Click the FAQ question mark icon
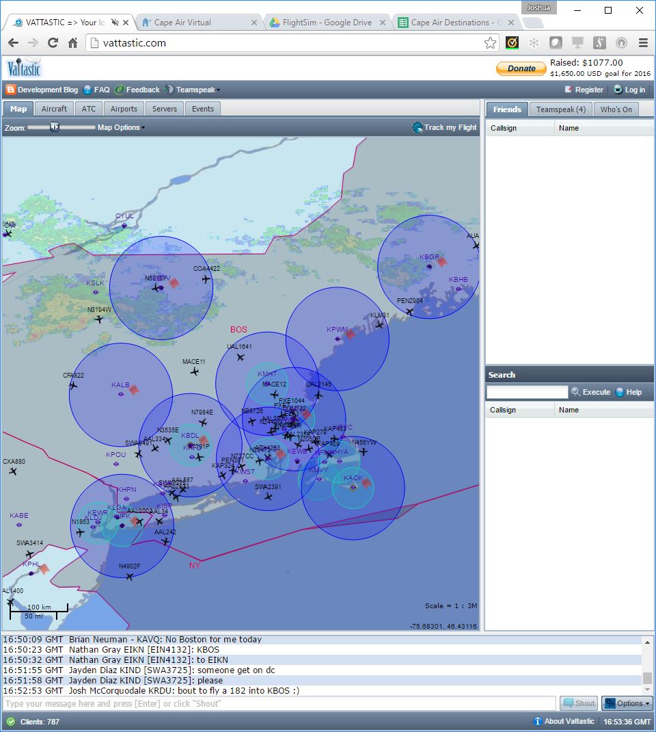This screenshot has height=732, width=656. pos(87,90)
